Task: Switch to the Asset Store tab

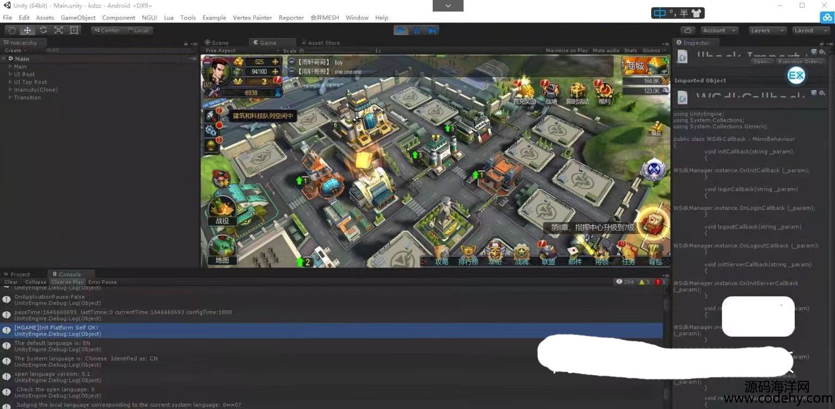Action: (x=320, y=43)
